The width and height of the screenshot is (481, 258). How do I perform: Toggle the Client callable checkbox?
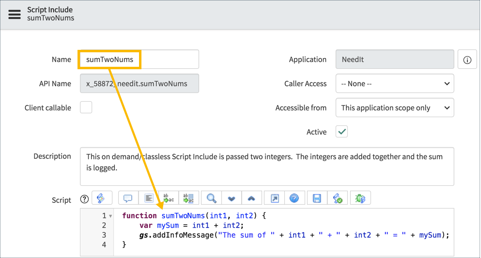86,107
